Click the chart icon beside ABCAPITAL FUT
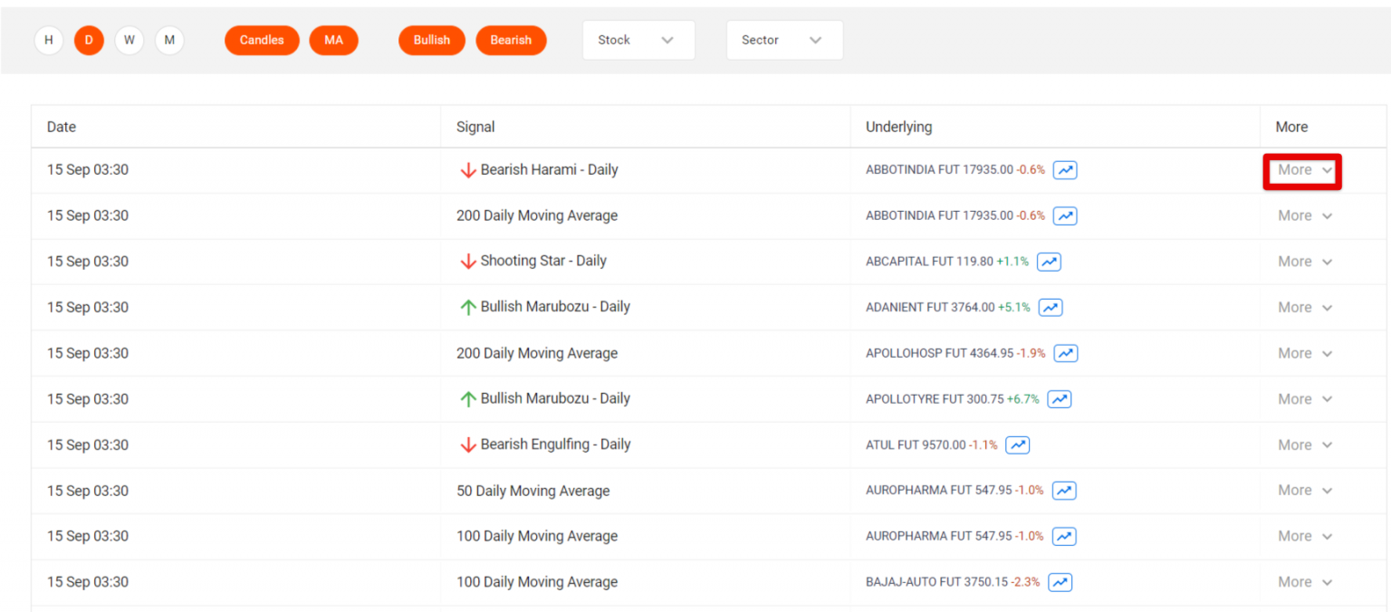The height and width of the screenshot is (612, 1391). tap(1049, 261)
